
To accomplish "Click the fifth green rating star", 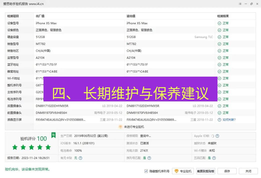I will coord(48,147).
